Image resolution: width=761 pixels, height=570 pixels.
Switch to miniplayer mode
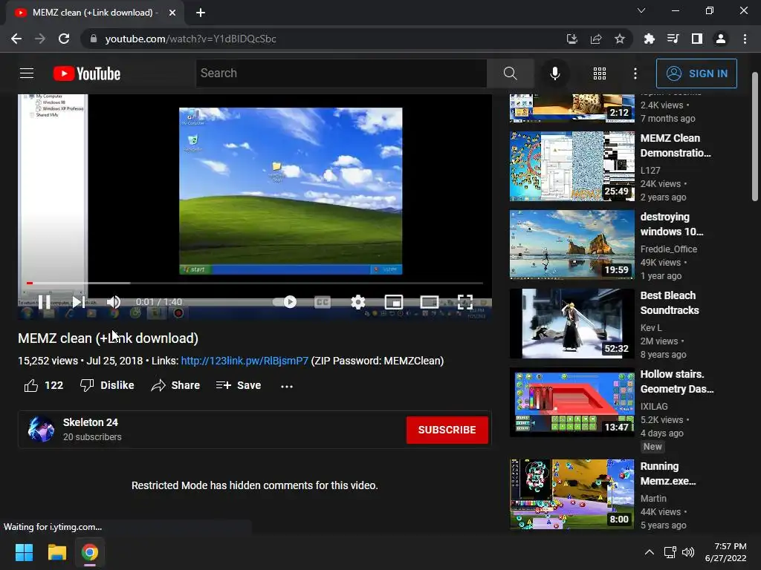click(394, 302)
